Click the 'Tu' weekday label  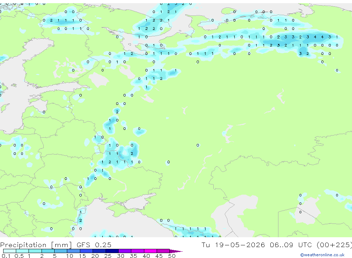[206, 245]
